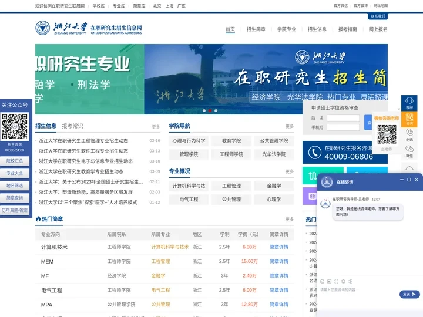Open the 学校库 top bar link

(99, 6)
